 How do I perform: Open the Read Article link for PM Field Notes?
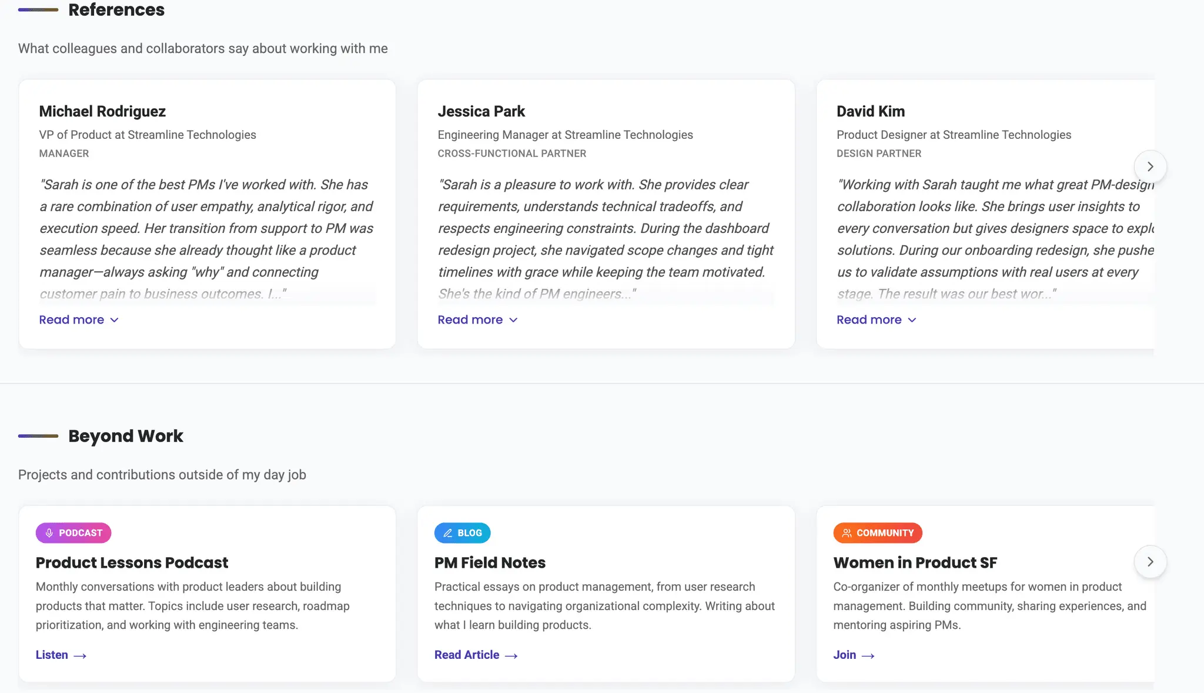(x=476, y=655)
